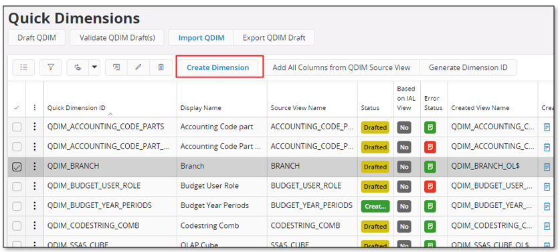Open the column header three-dot options menu
This screenshot has height=252, width=560.
click(35, 107)
